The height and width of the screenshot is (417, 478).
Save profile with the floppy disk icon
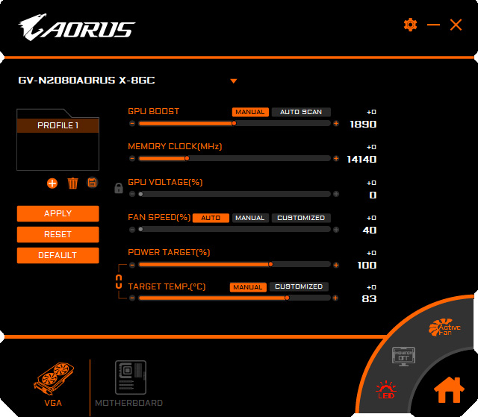point(92,183)
